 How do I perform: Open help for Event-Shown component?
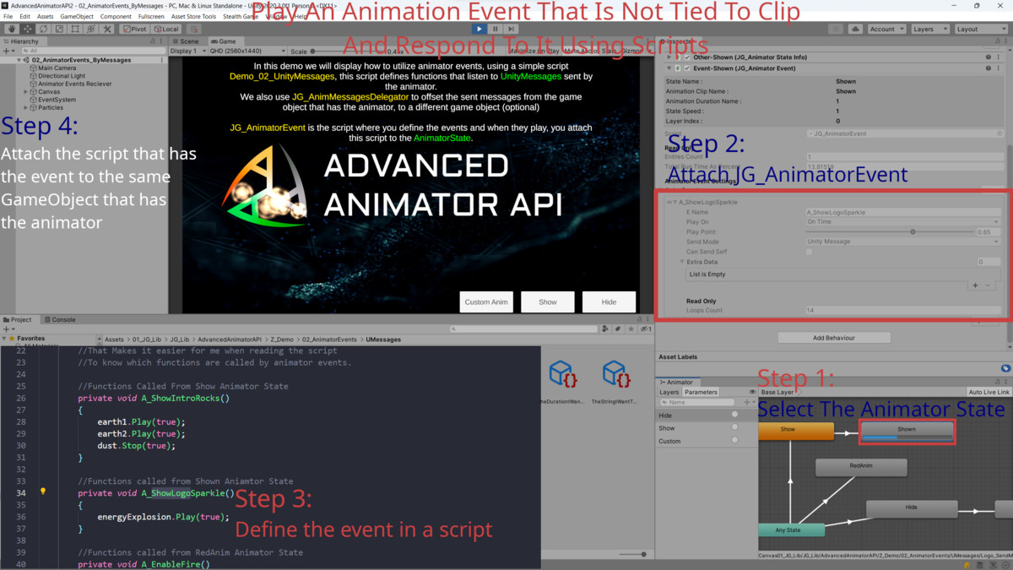point(989,68)
